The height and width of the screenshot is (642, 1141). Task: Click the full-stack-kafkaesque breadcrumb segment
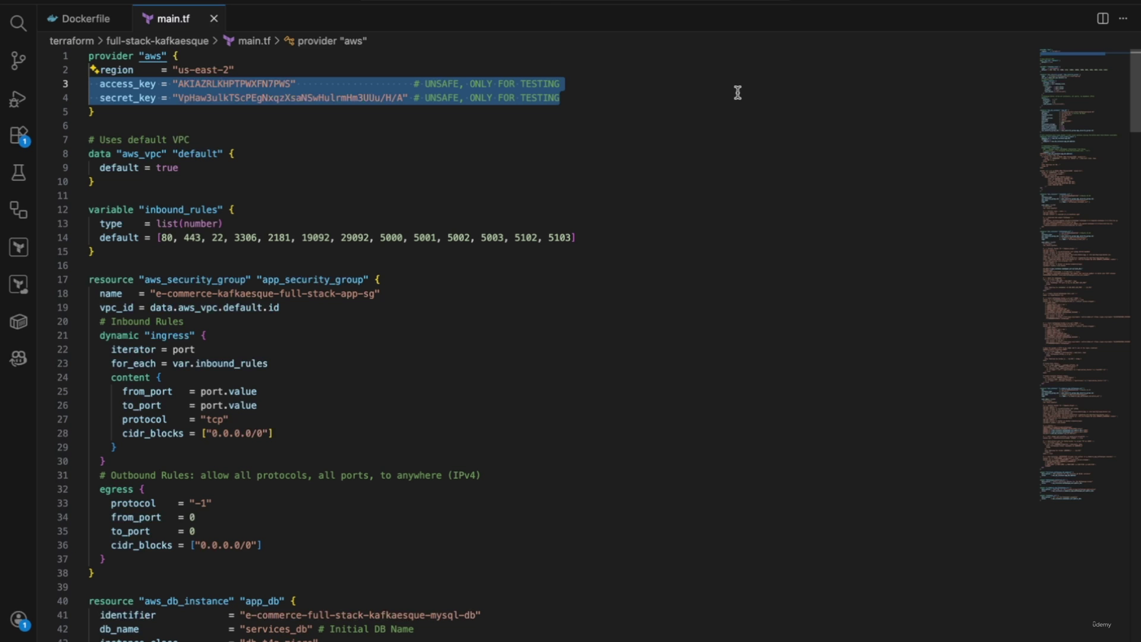coord(157,41)
